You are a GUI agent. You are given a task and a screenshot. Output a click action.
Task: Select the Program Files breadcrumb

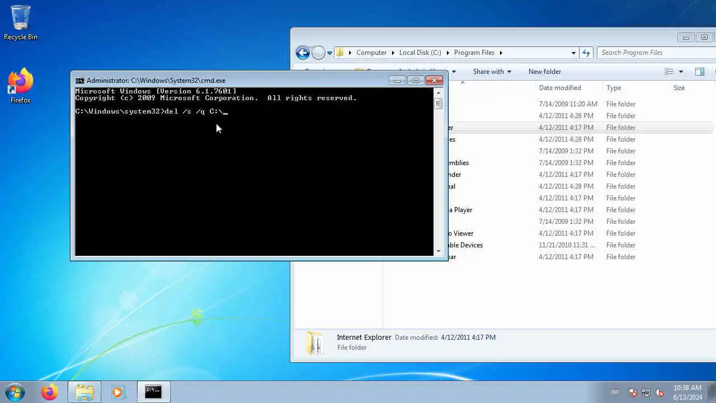click(474, 53)
